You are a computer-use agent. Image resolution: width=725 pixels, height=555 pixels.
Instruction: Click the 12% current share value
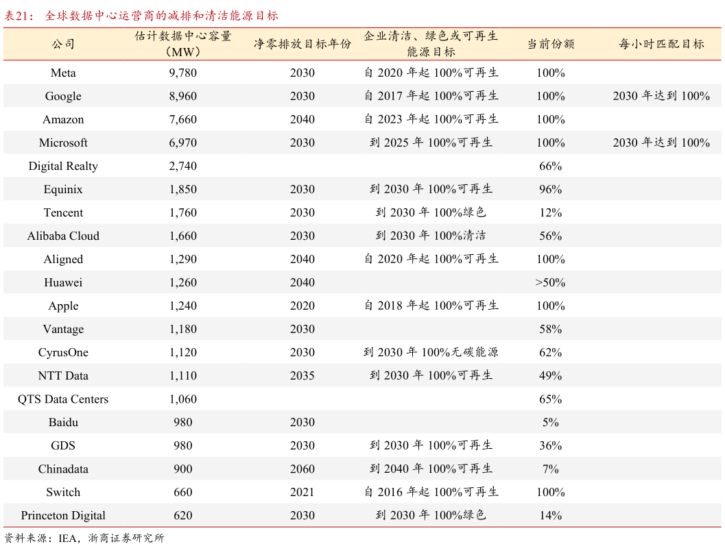tap(551, 213)
